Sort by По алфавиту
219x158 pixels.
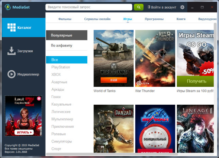(x=67, y=46)
